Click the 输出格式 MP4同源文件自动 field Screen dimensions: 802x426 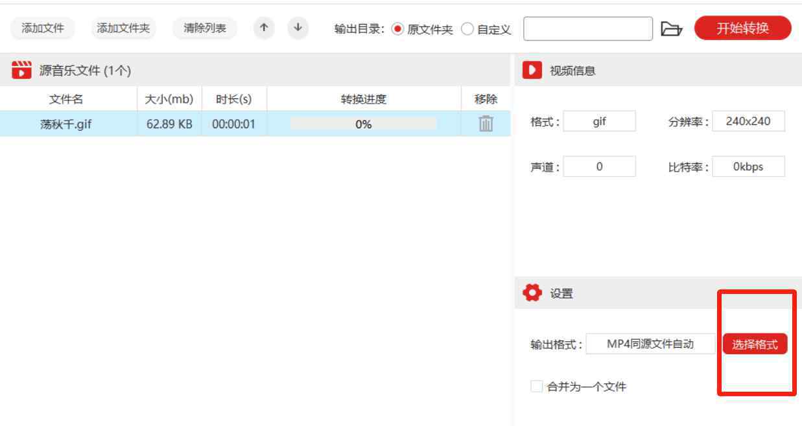(650, 344)
